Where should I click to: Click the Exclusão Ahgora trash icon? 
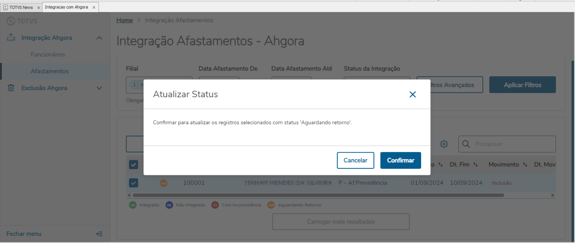point(11,88)
